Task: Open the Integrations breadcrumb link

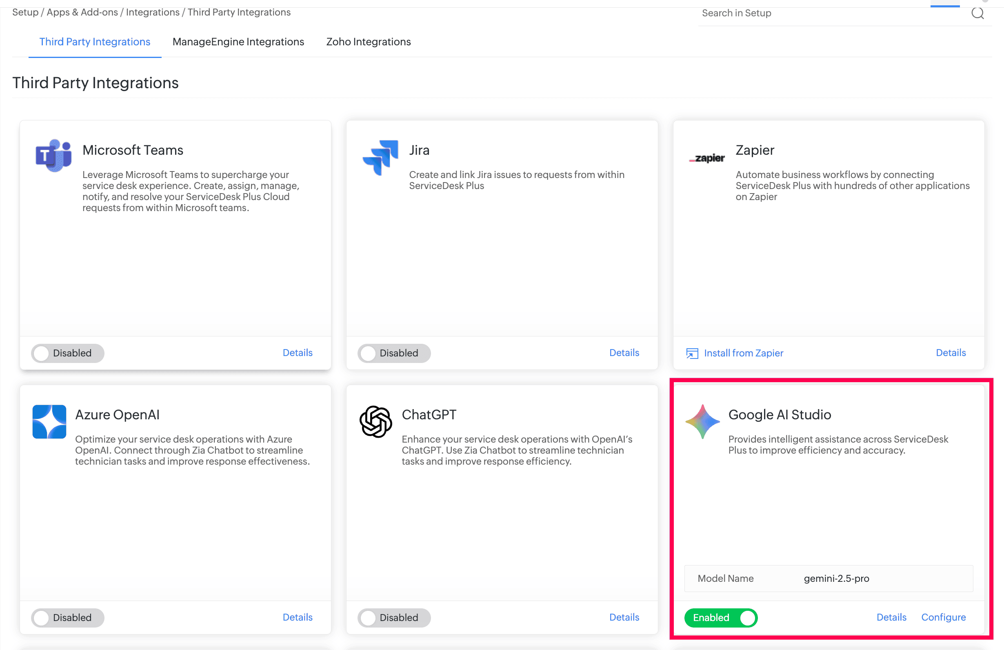Action: click(153, 12)
